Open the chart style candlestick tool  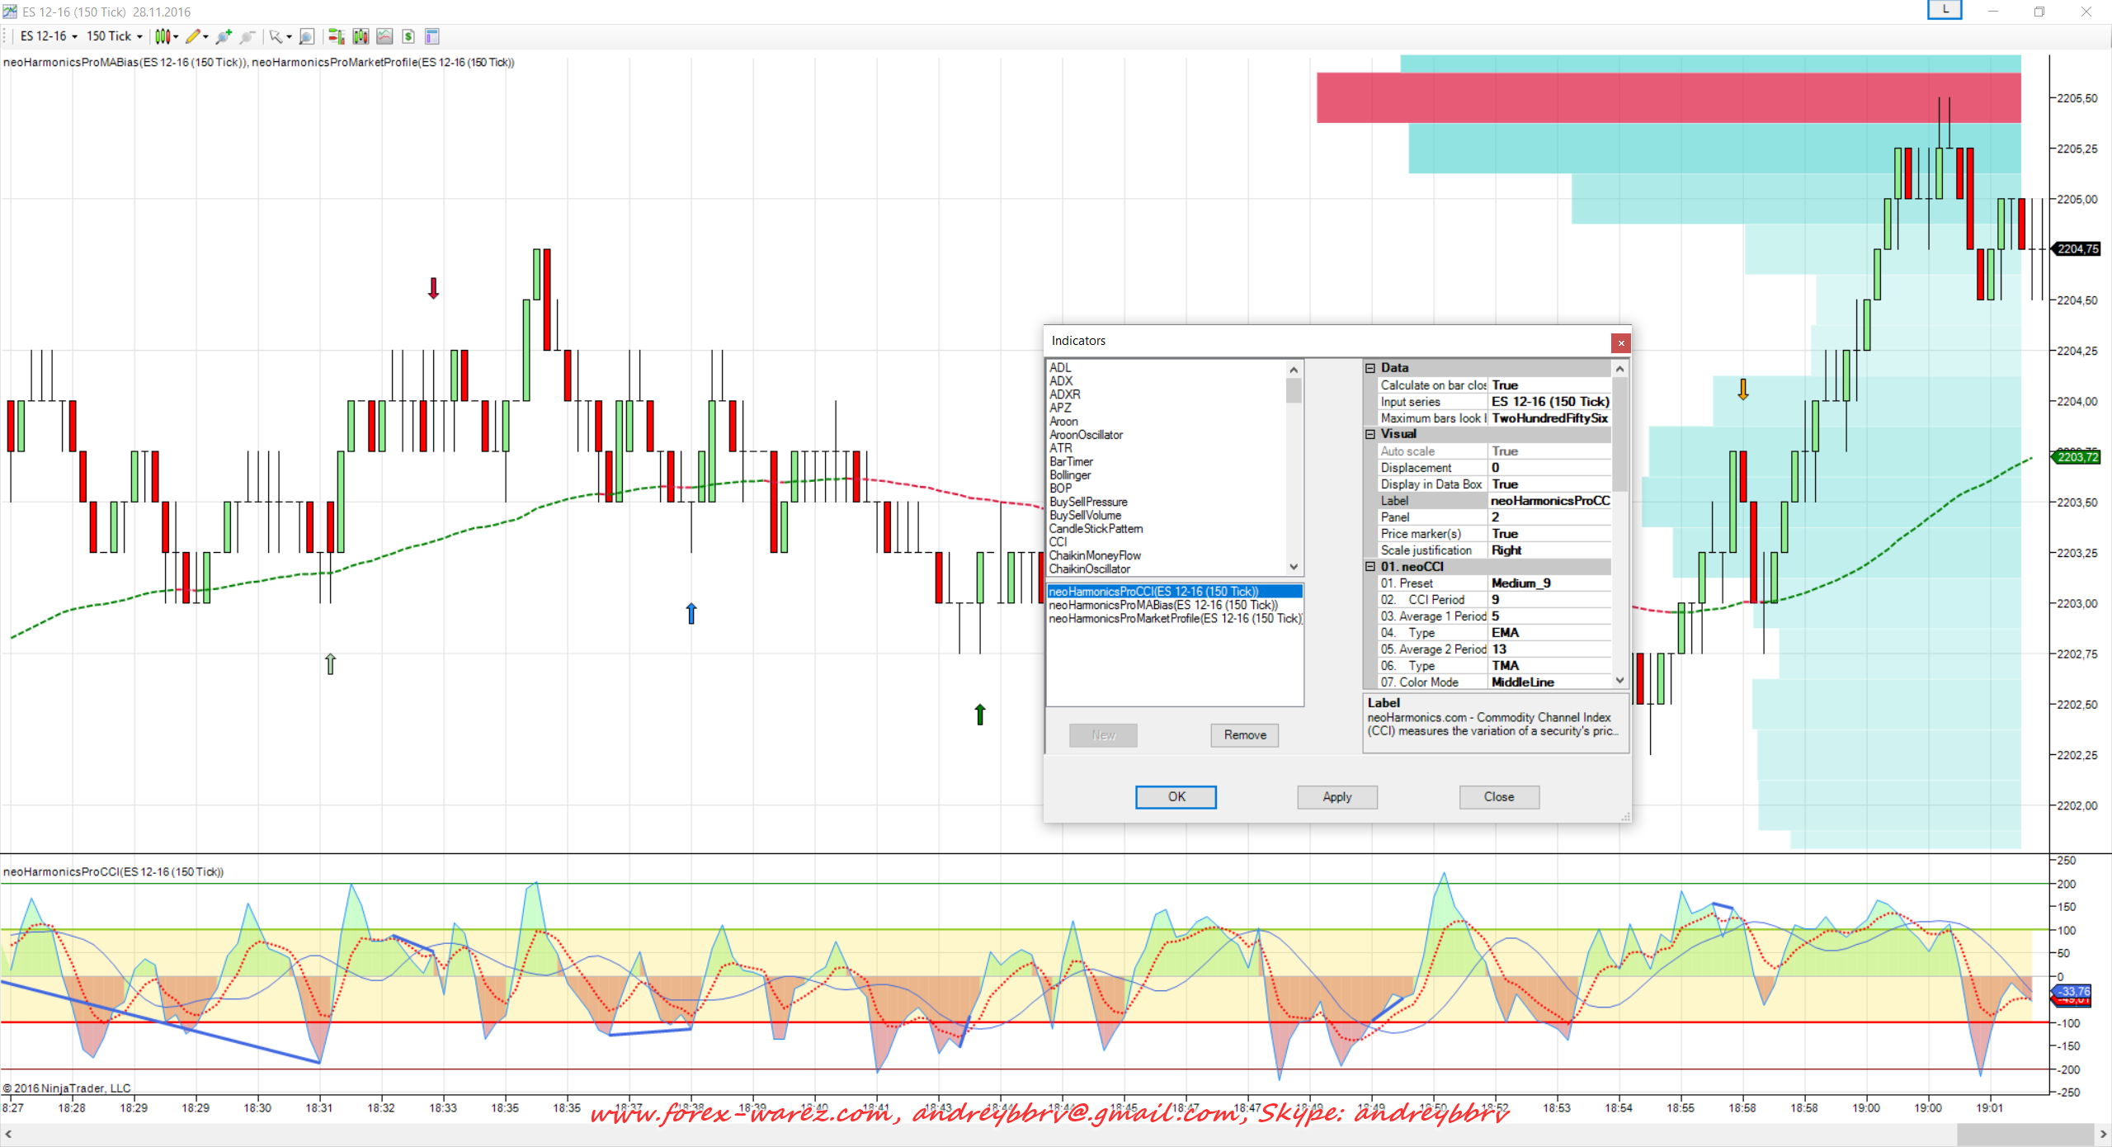point(163,36)
